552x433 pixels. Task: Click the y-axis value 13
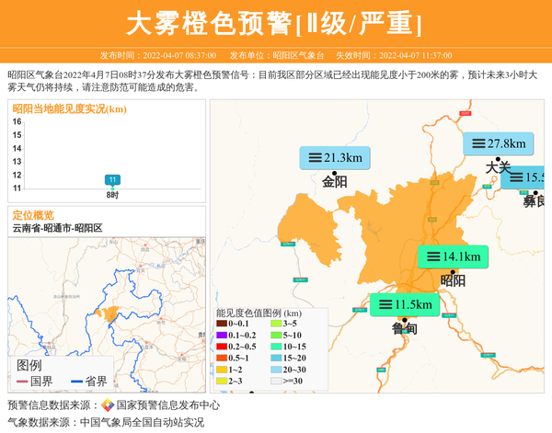17,162
